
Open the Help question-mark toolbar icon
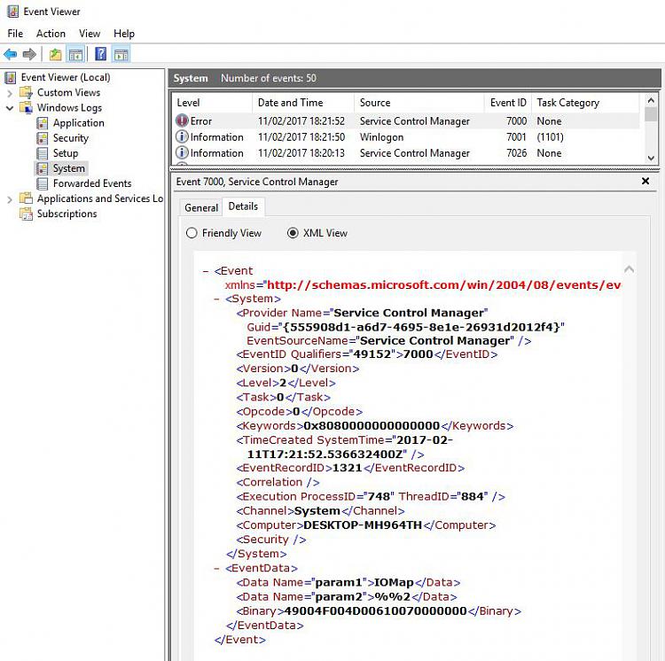click(x=101, y=54)
